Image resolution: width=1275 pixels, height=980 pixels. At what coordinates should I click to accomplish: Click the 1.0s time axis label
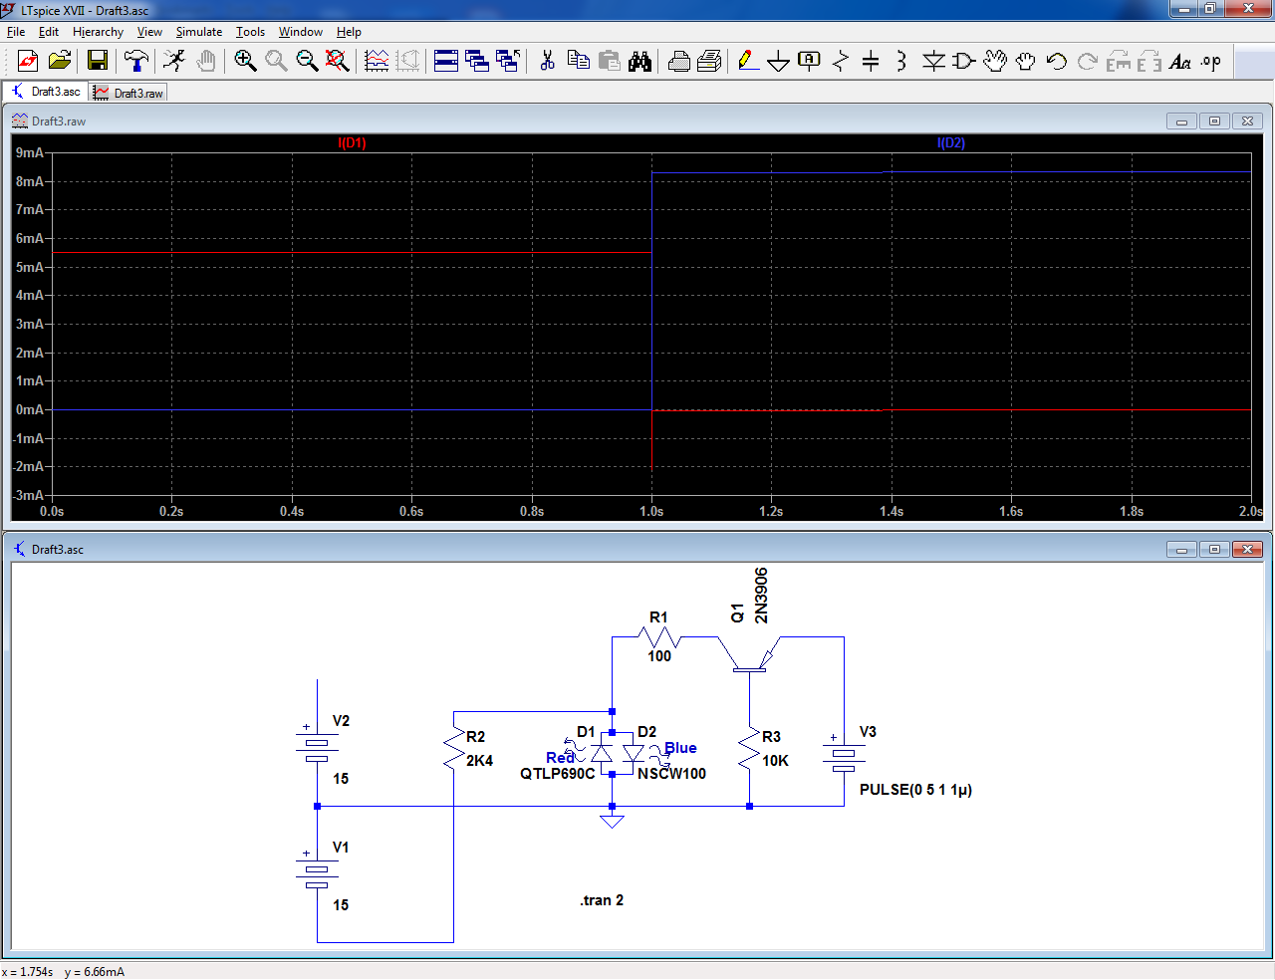(651, 511)
